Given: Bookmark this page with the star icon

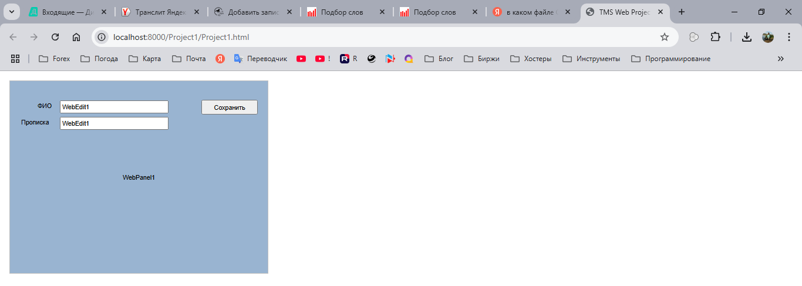Looking at the screenshot, I should pos(664,37).
